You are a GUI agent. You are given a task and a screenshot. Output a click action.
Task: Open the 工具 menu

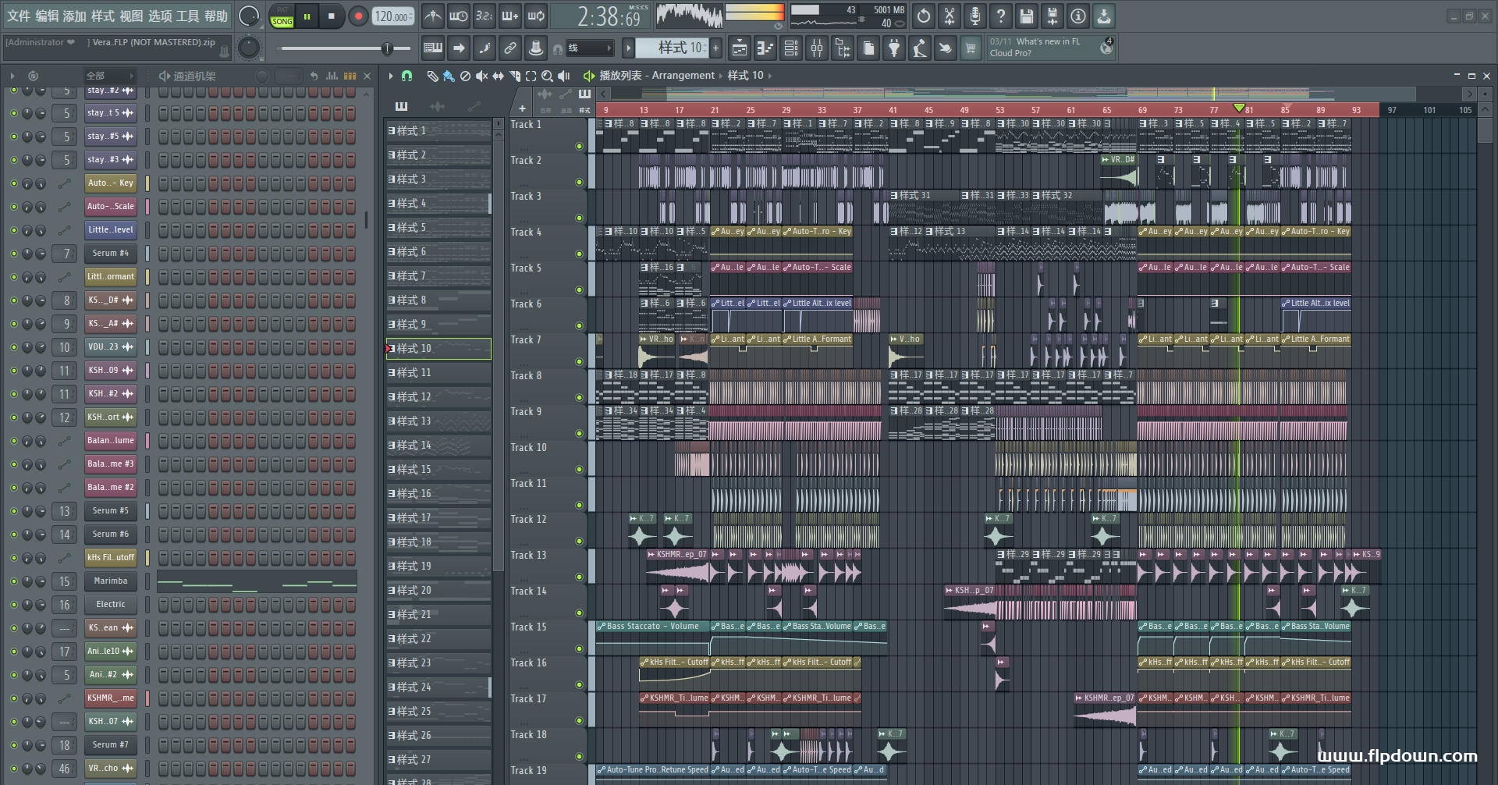click(187, 16)
